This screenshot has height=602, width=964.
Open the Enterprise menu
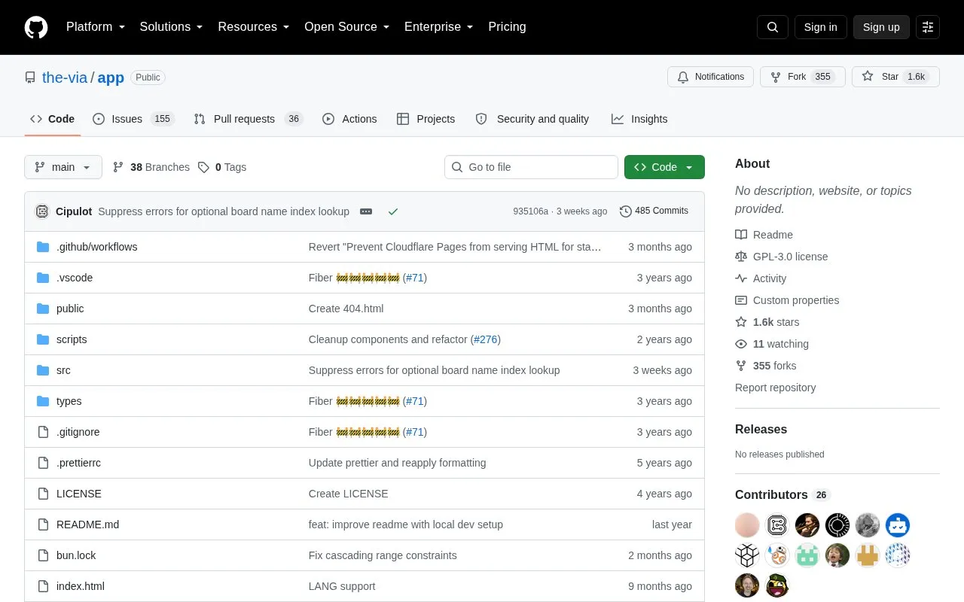(x=439, y=27)
